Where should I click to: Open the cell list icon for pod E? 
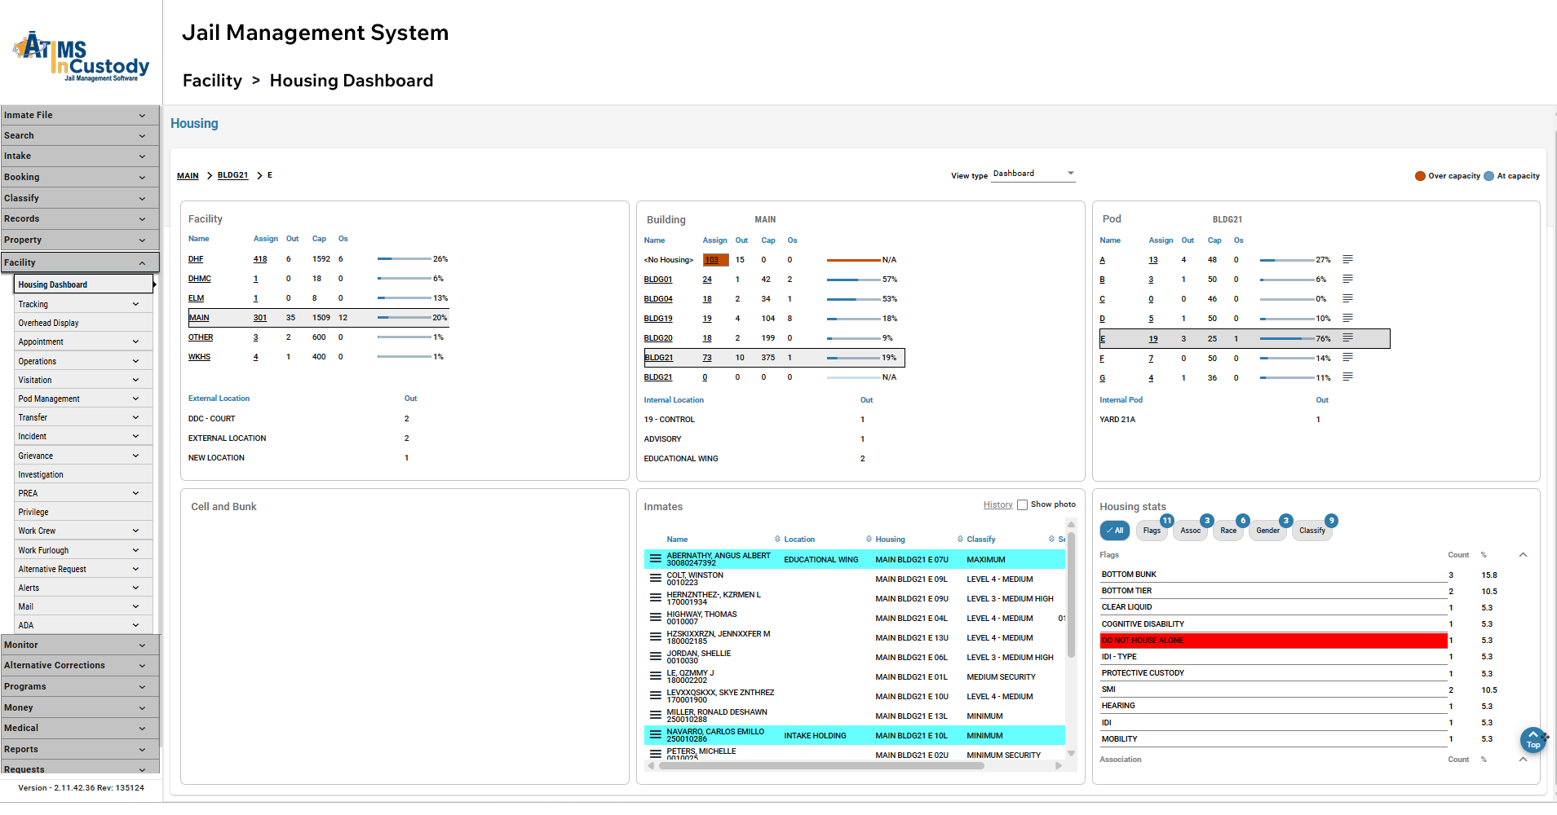(1347, 338)
